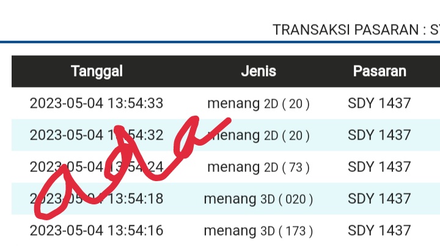The height and width of the screenshot is (246, 440).
Task: Click SDY 1437 in the 13:54:33 row
Action: click(380, 103)
